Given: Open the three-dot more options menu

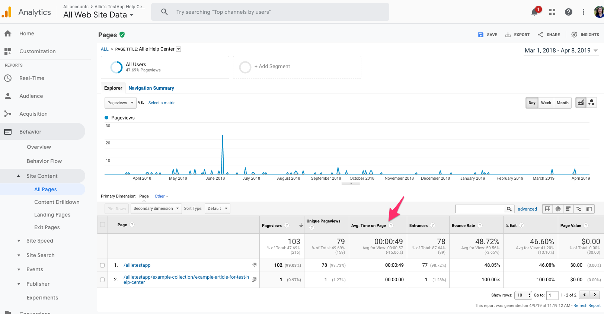Looking at the screenshot, I should tap(584, 12).
